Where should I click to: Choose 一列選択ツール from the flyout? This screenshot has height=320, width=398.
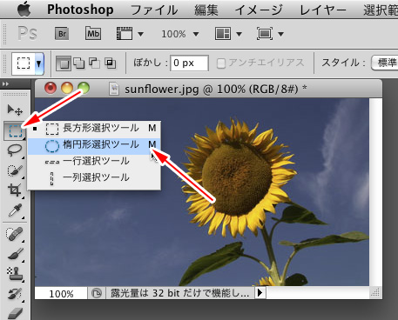(x=94, y=177)
